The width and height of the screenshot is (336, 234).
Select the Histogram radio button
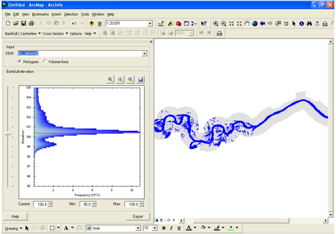[20, 62]
